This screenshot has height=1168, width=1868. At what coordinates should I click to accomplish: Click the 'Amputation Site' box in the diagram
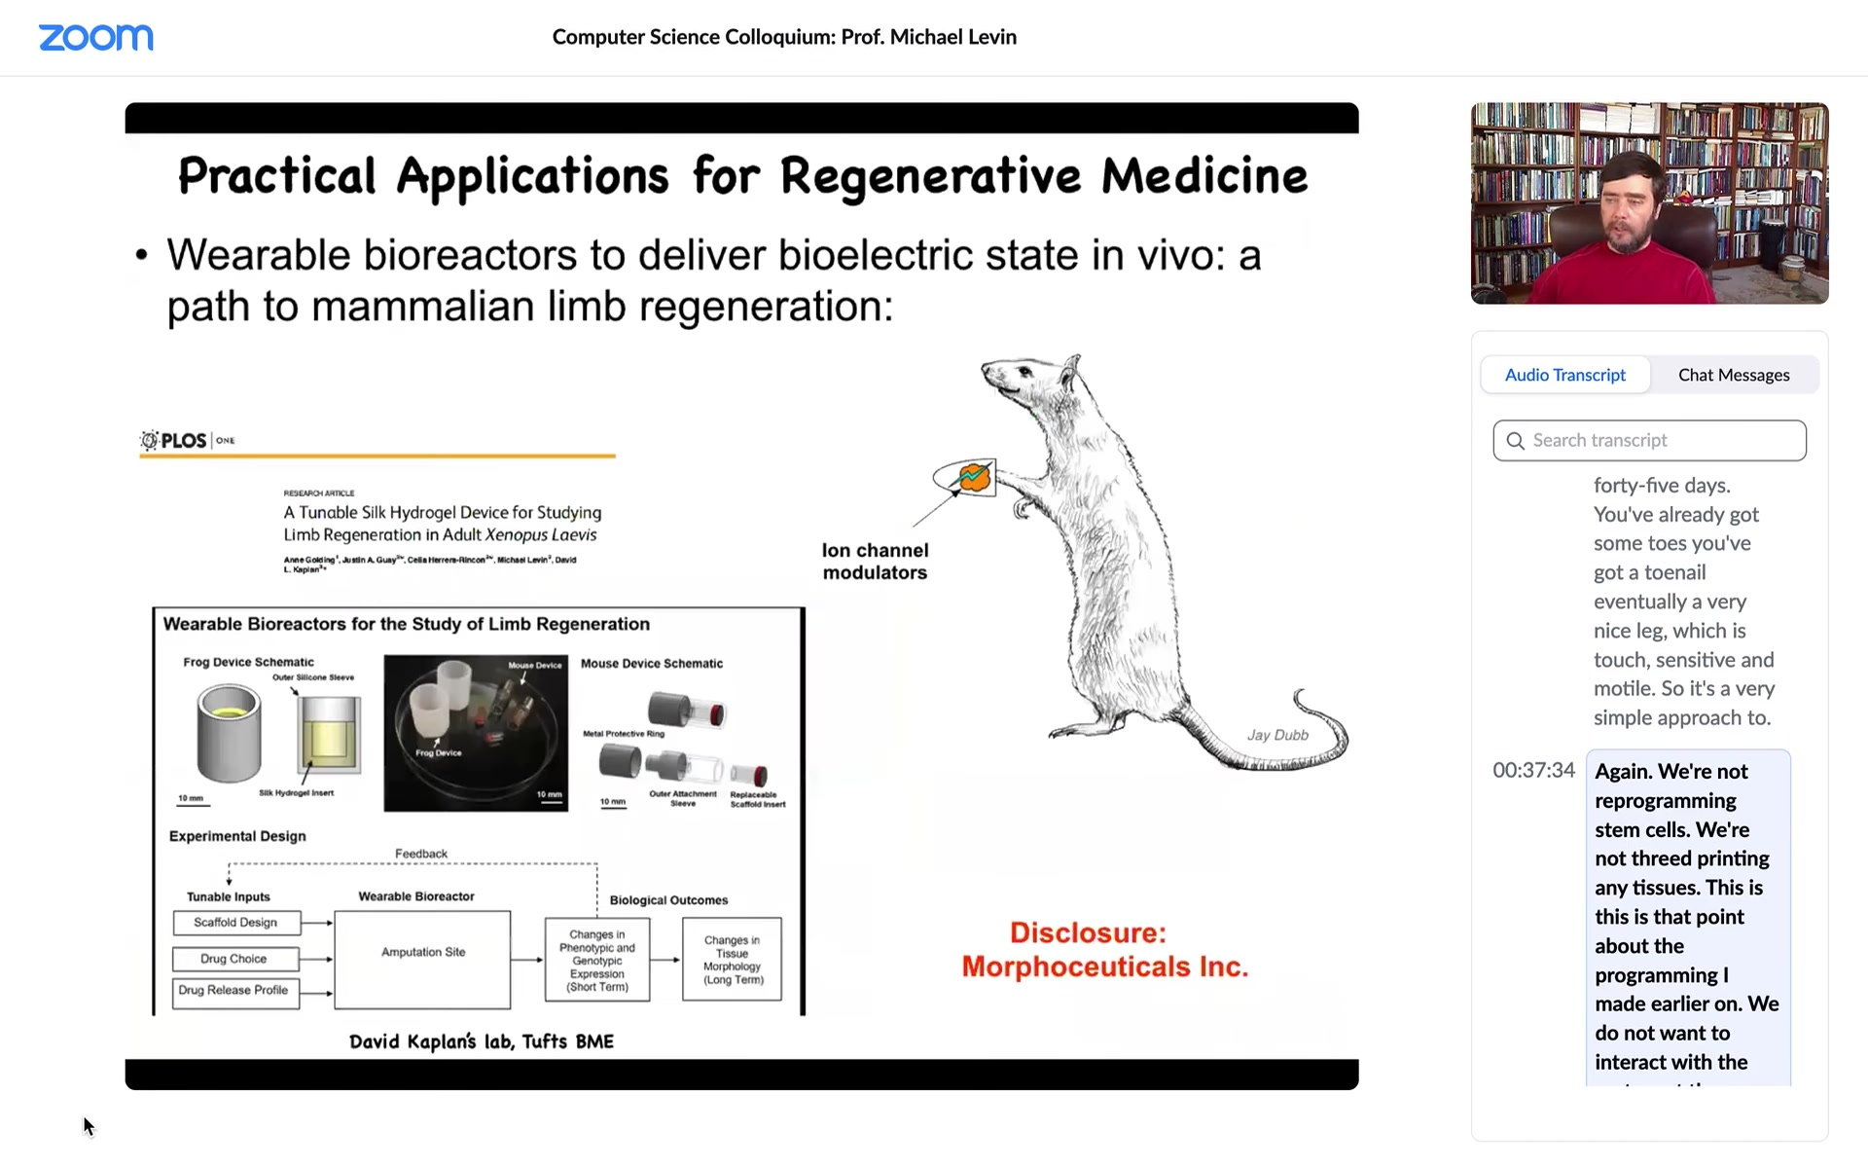tap(423, 953)
